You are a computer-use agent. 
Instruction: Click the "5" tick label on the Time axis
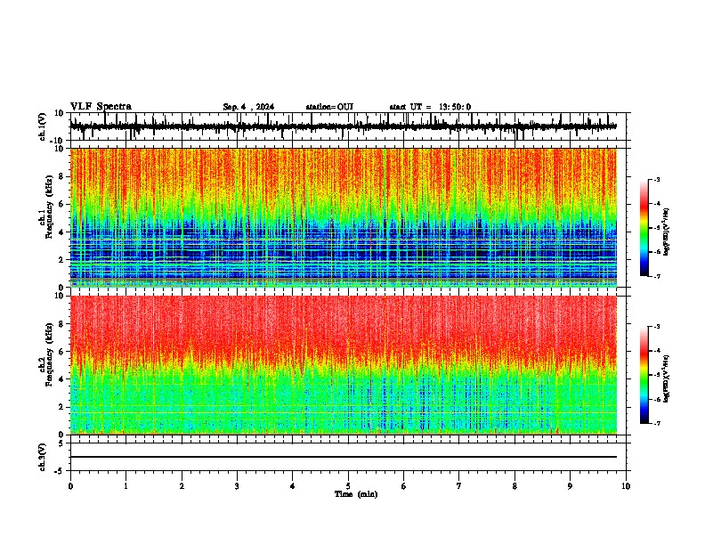point(348,486)
